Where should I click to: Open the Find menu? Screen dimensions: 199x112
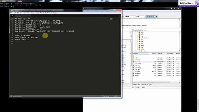click(25, 13)
